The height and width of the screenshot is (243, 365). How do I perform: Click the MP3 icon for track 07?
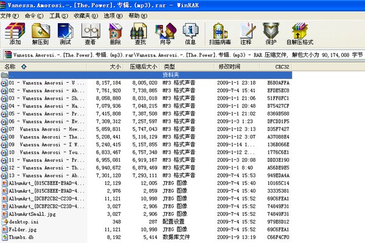[4, 129]
